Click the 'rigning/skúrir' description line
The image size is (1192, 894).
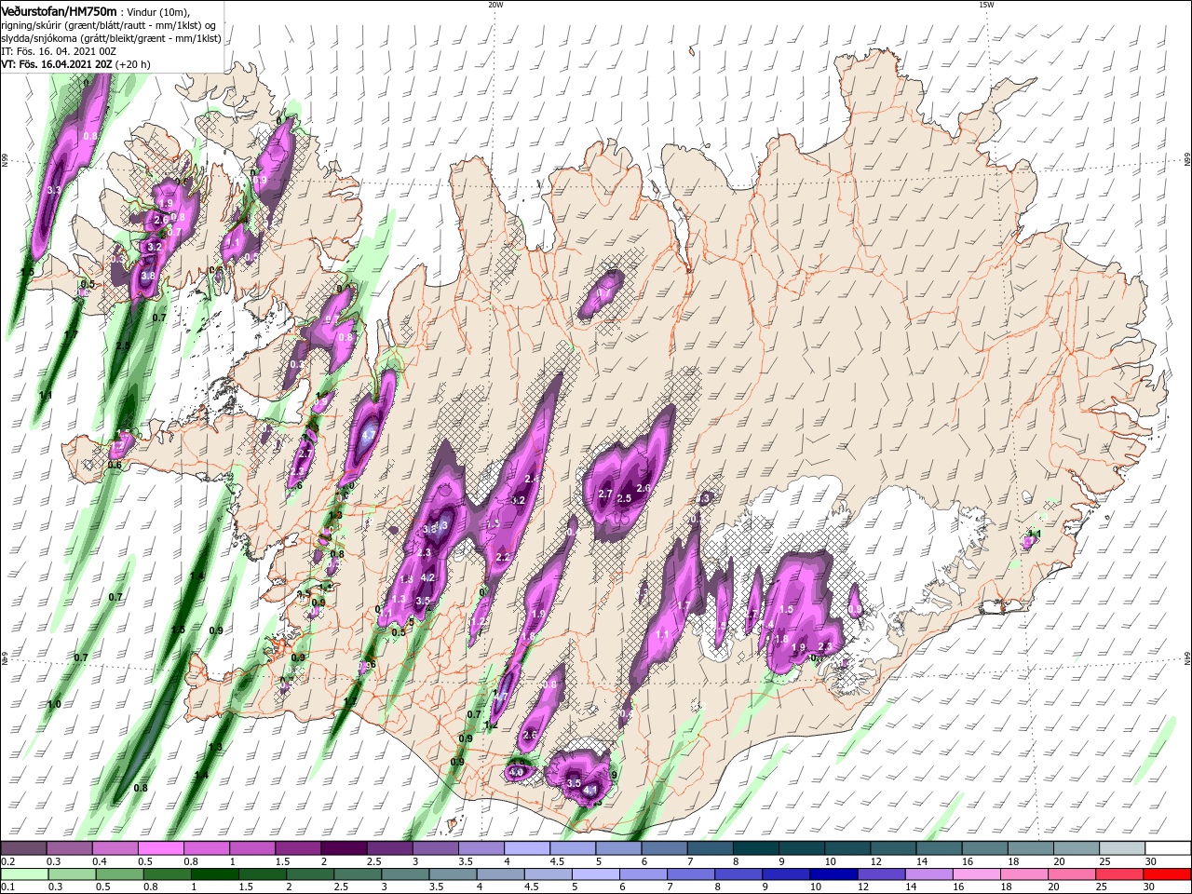coord(107,24)
